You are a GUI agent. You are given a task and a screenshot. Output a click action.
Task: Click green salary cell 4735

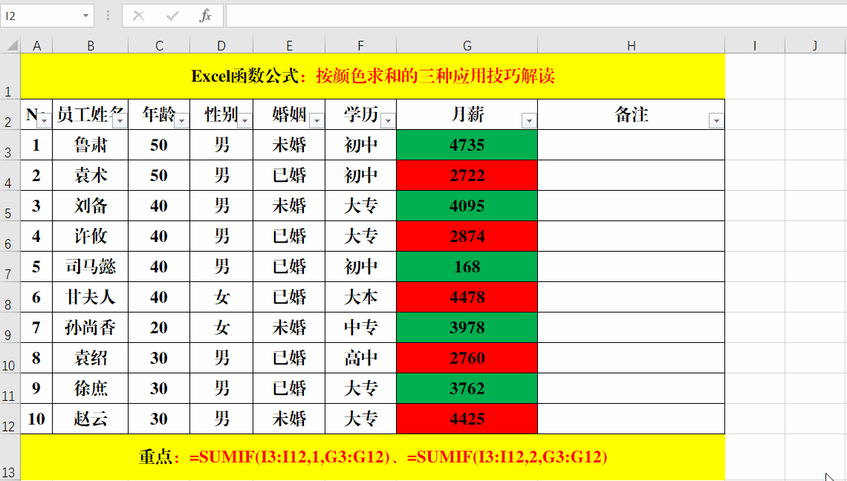point(467,145)
